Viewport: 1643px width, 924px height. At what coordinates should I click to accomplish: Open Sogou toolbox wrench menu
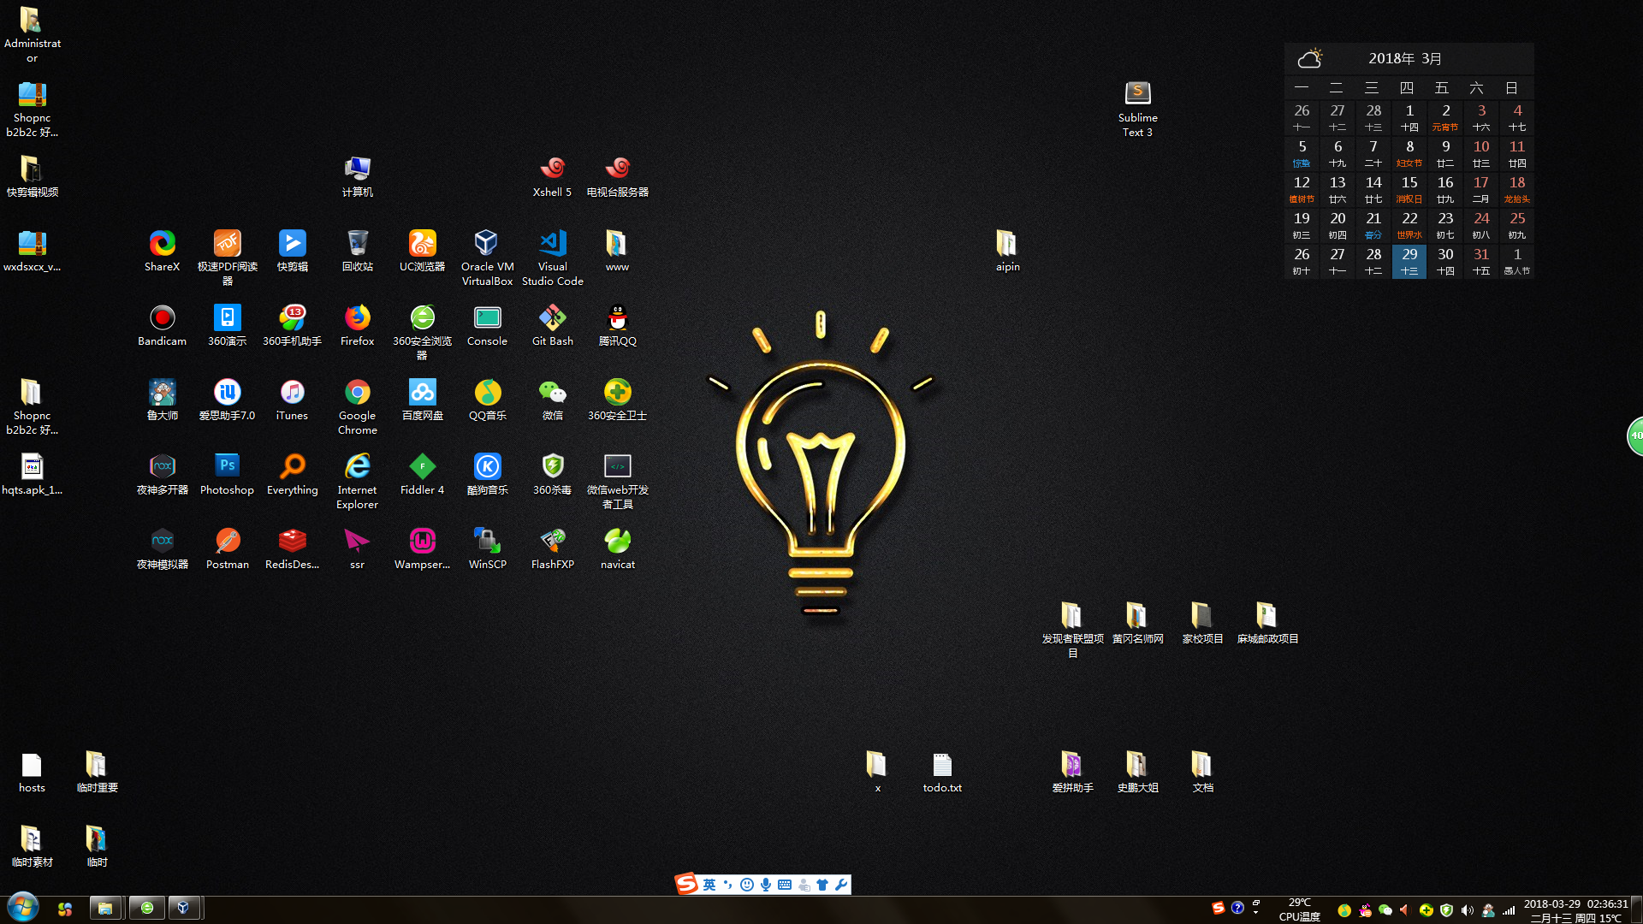pos(841,885)
